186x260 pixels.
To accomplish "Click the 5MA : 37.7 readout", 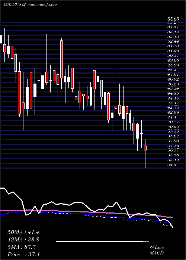I will (x=22, y=247).
